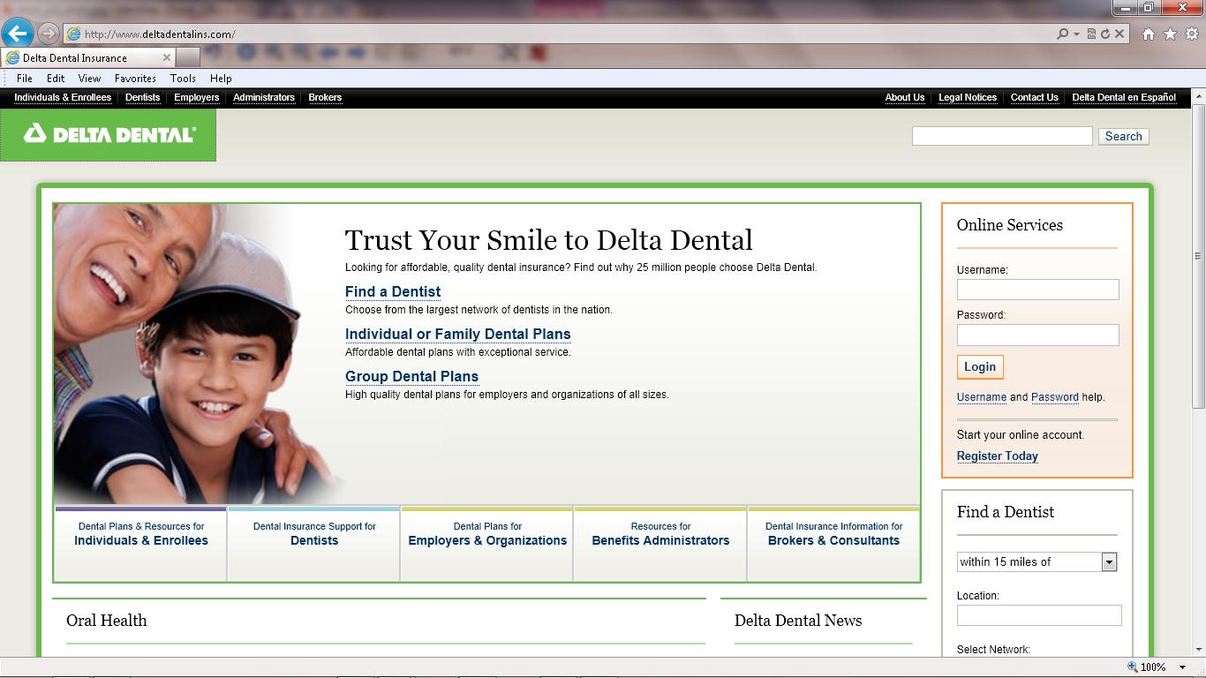
Task: Click the Password input field
Action: coord(1037,335)
